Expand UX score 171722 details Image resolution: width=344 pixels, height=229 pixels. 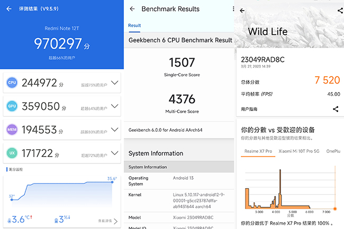tap(114, 153)
